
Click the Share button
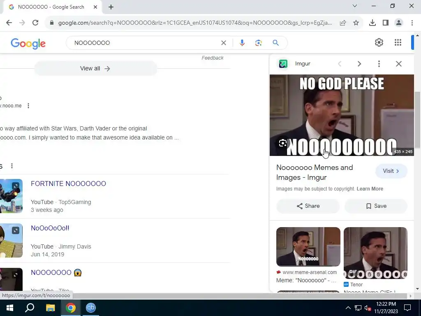pos(308,206)
